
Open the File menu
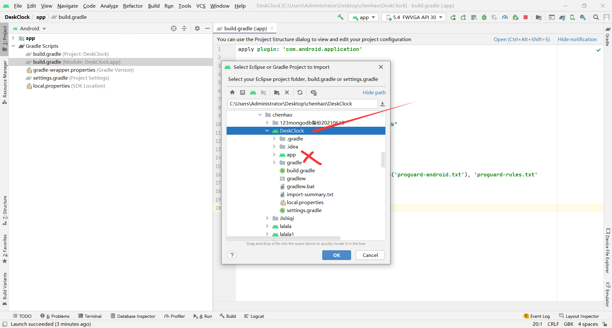(18, 6)
